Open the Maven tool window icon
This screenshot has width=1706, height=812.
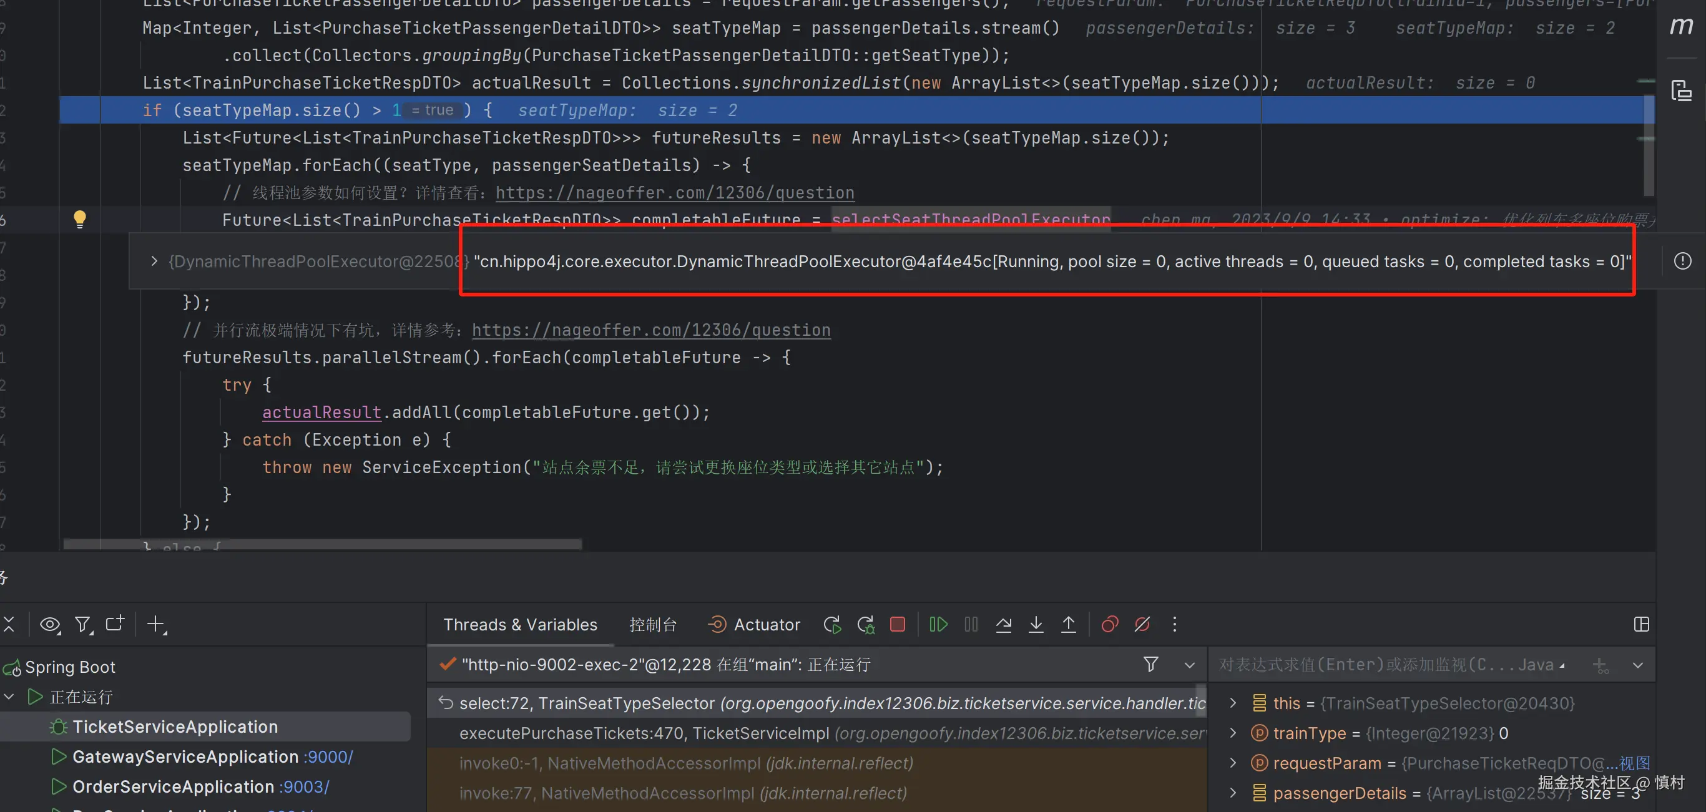point(1681,26)
